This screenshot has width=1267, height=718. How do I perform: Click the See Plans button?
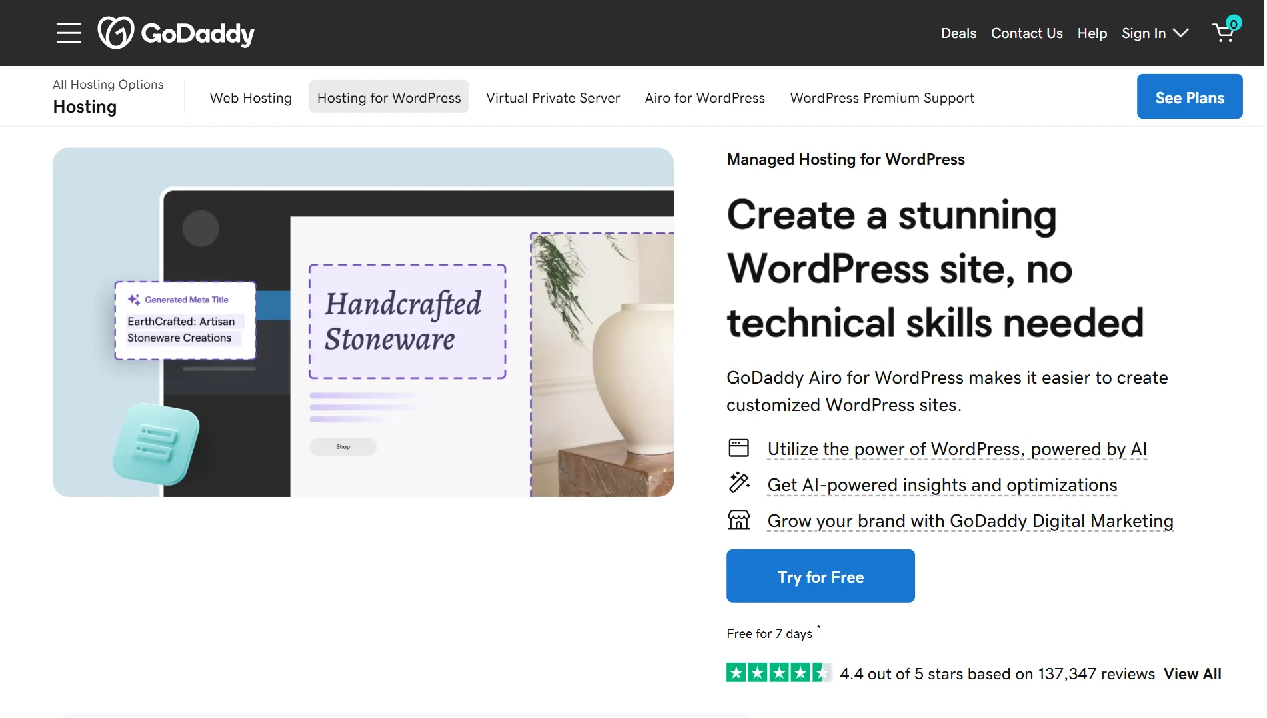point(1189,97)
